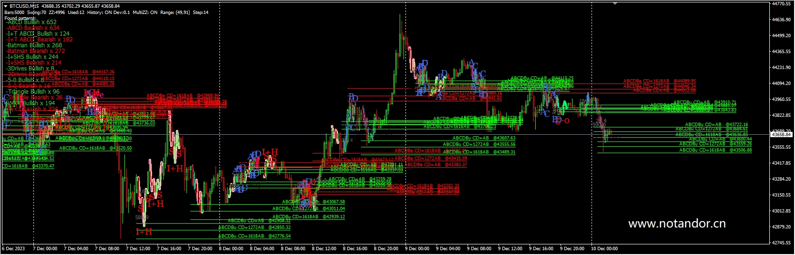Image resolution: width=795 pixels, height=255 pixels.
Task: Click price axis label 44365.60
Action: 781,52
